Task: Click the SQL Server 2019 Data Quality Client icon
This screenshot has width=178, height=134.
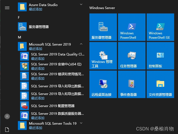Action: [x=24, y=56]
